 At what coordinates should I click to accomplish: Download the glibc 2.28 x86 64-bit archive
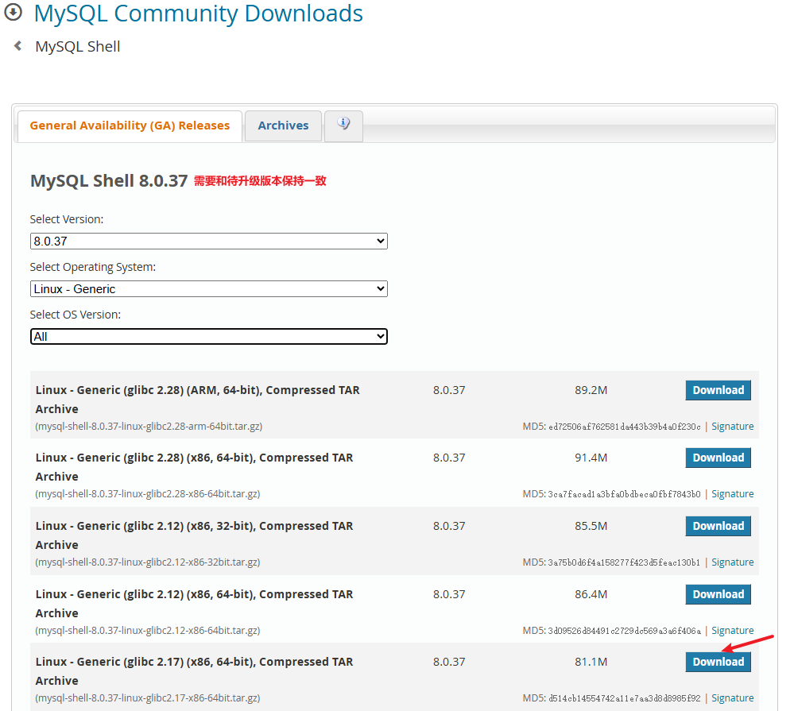(x=718, y=458)
